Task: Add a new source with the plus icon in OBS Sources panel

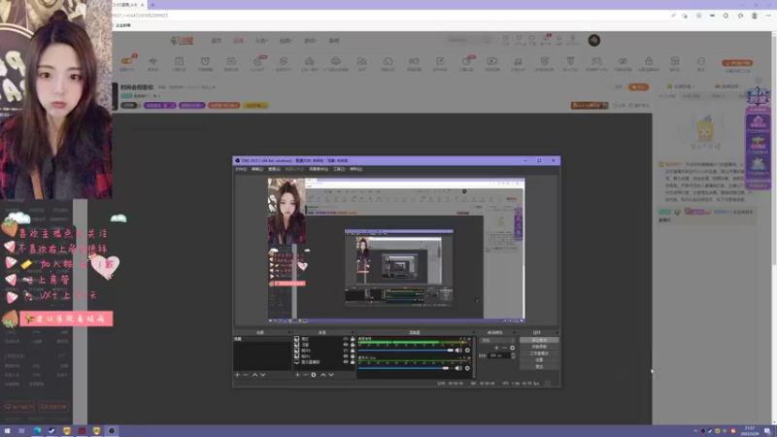Action: point(298,375)
